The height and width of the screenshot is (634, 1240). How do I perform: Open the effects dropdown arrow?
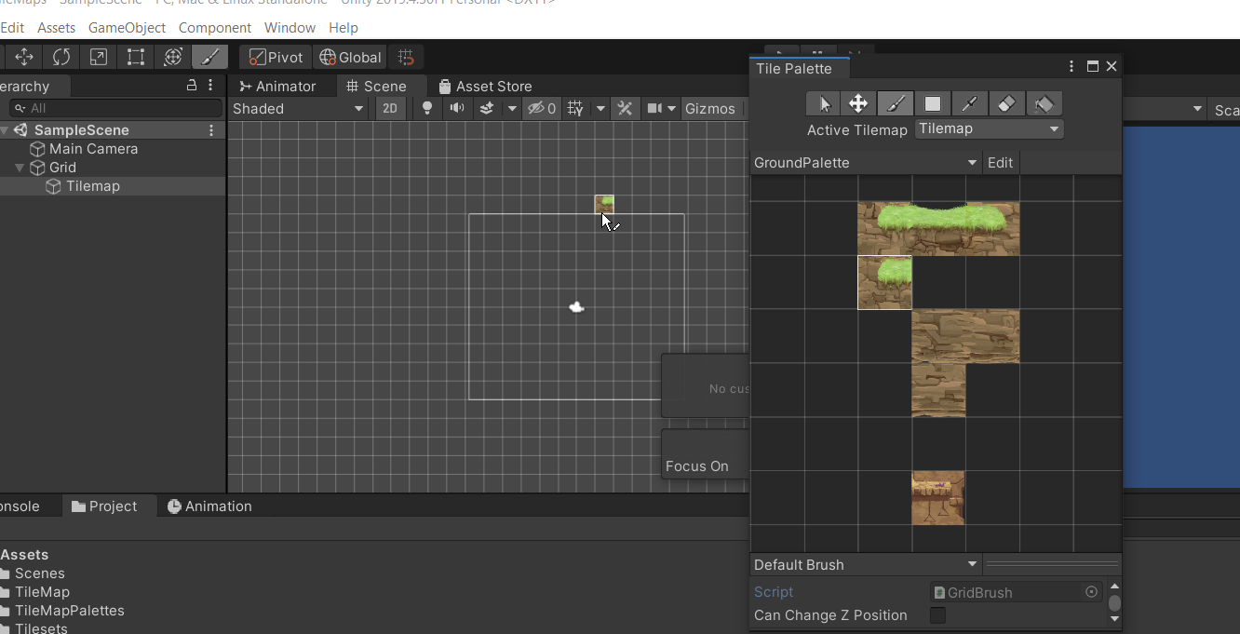511,108
